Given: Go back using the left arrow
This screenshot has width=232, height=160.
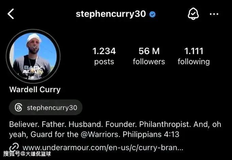Looking at the screenshot, I should click(x=11, y=14).
